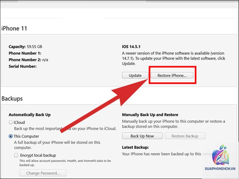
Task: Click the Backups section heading
Action: coord(12,99)
